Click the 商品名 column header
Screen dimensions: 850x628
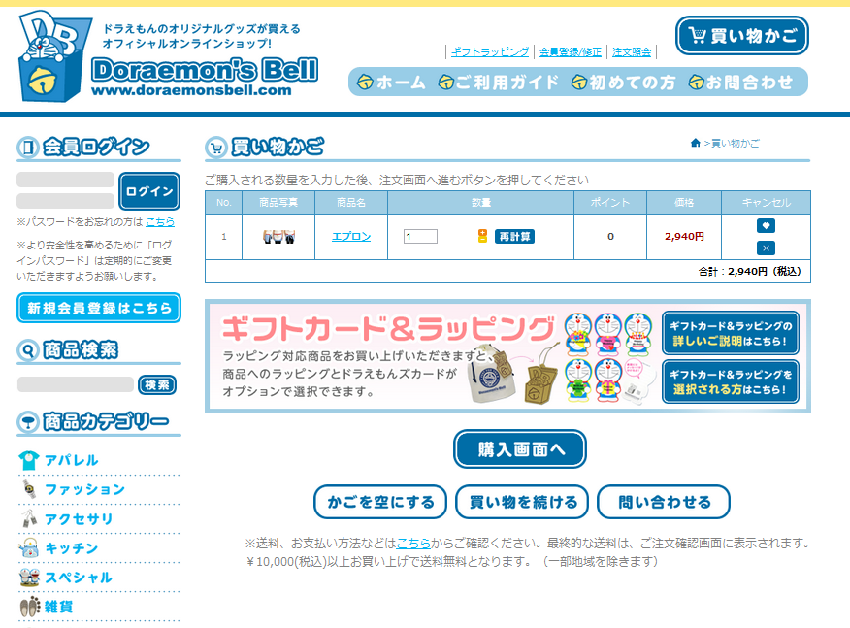pyautogui.click(x=351, y=202)
